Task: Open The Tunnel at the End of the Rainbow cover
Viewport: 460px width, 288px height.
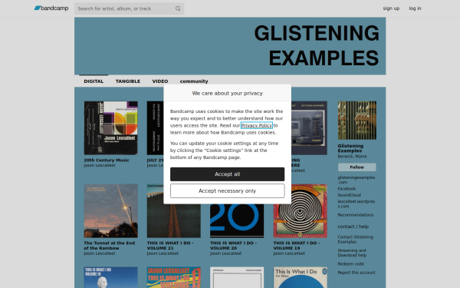Action: point(111,210)
